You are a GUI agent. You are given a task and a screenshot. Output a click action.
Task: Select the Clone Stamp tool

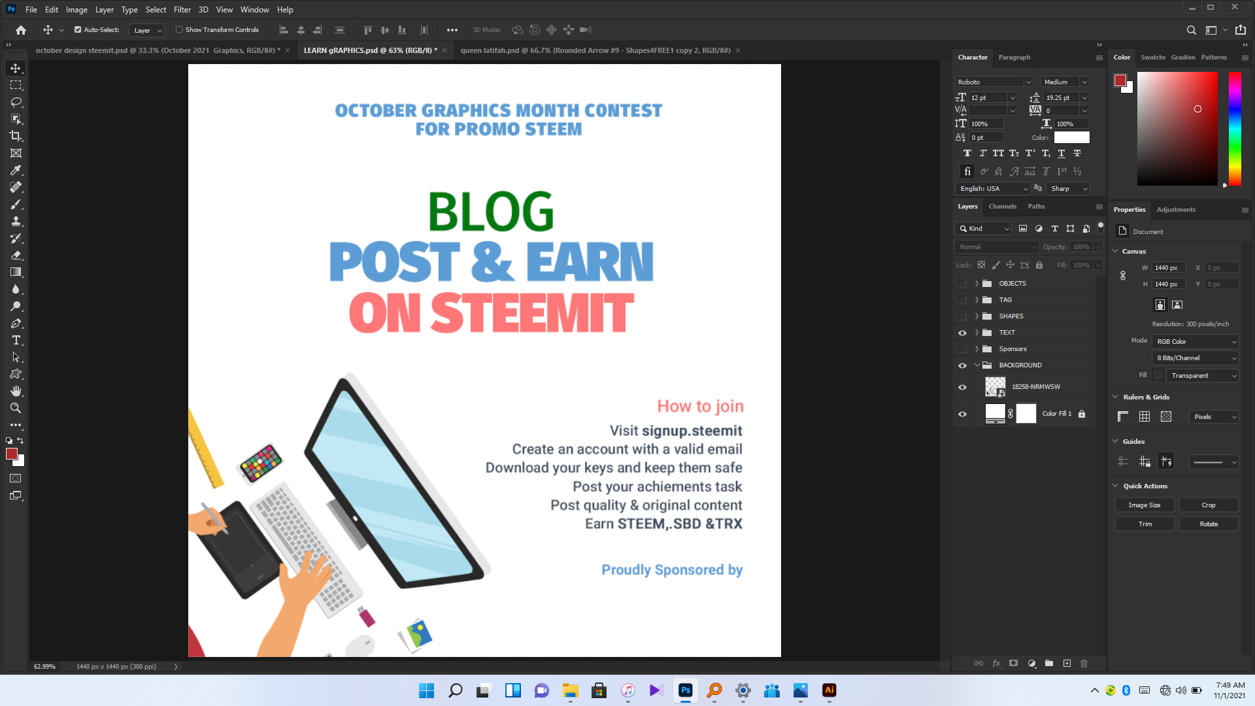pyautogui.click(x=16, y=221)
